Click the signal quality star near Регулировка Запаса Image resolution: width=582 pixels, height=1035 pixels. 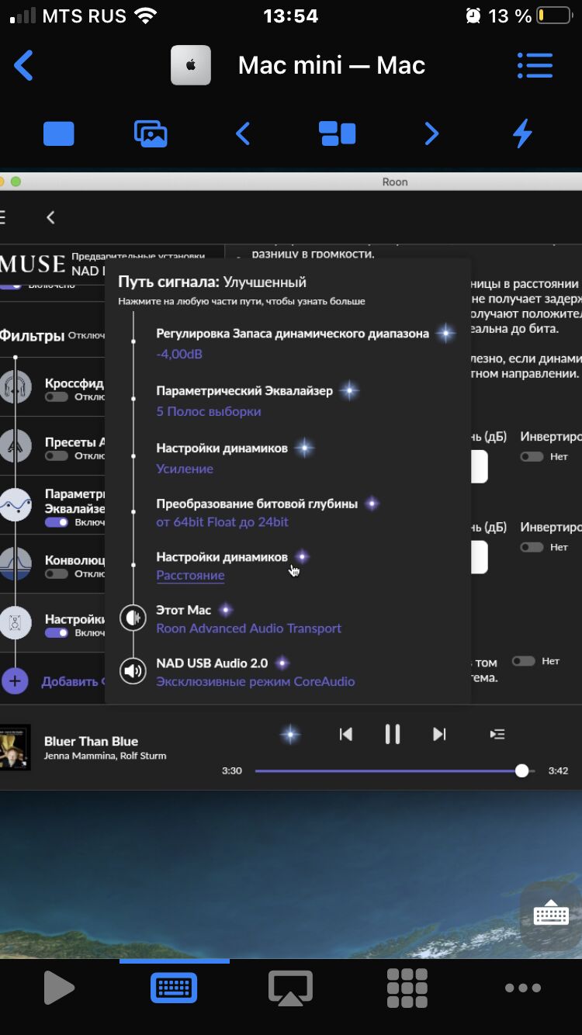pyautogui.click(x=445, y=334)
